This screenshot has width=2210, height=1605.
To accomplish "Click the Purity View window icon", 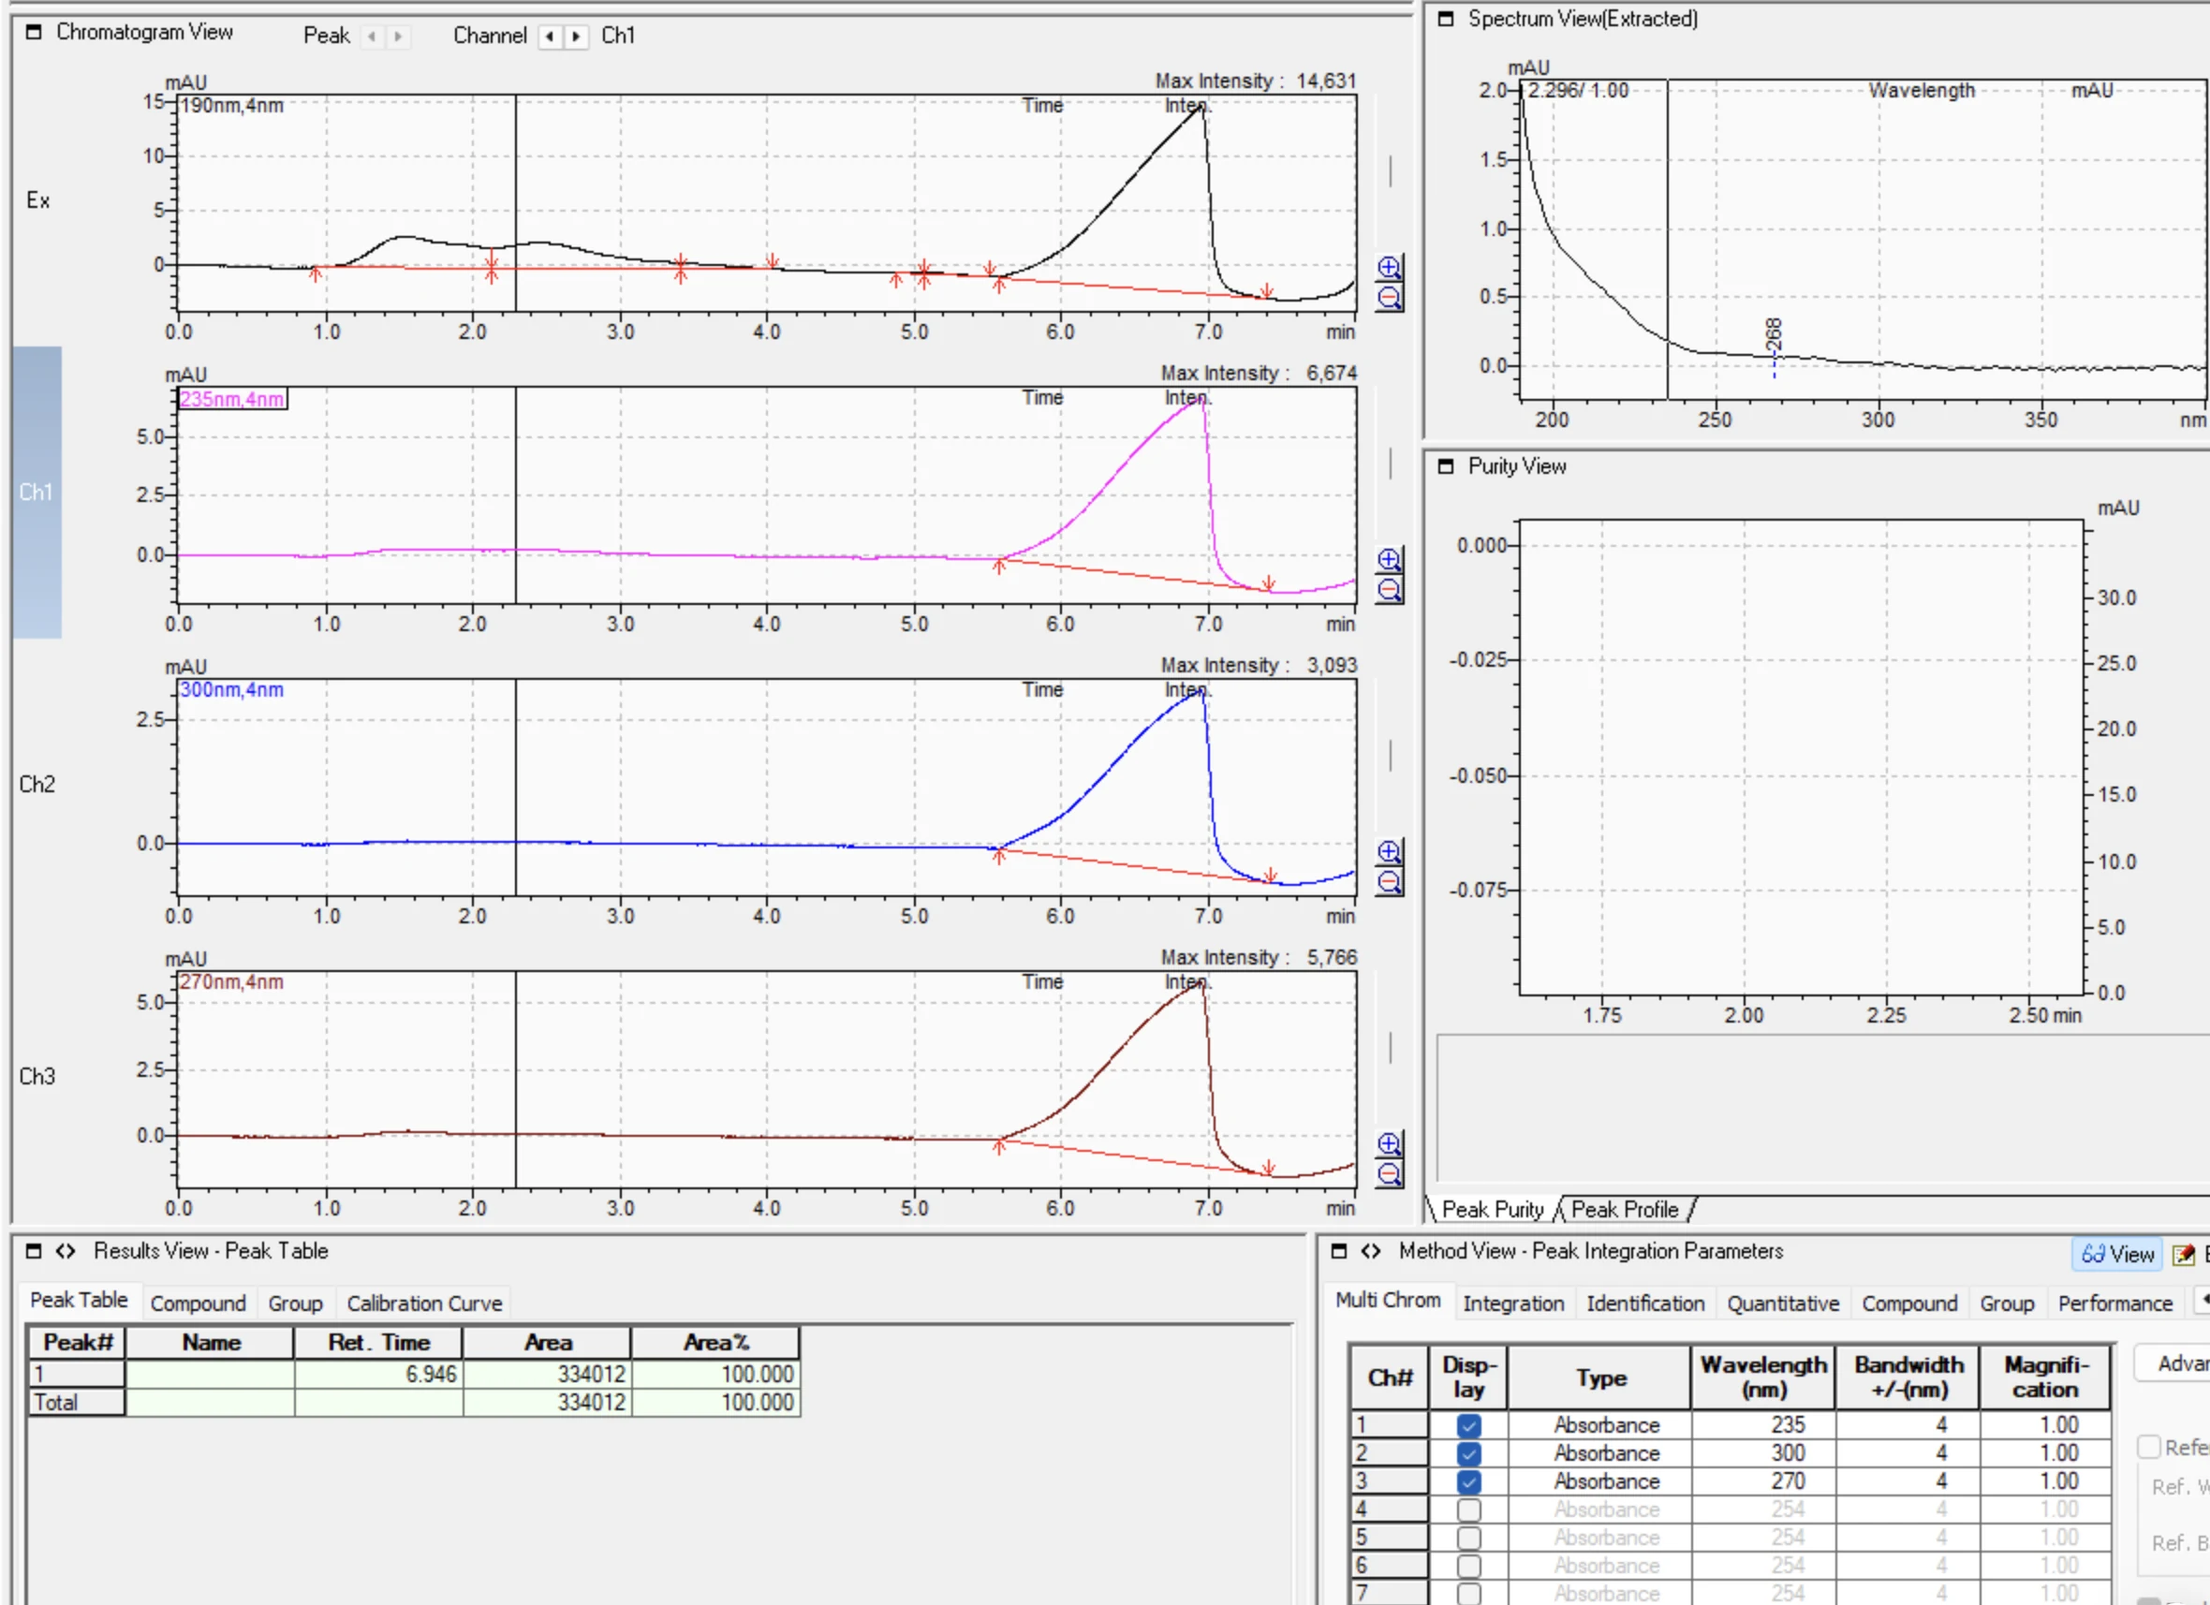I will 1446,465.
